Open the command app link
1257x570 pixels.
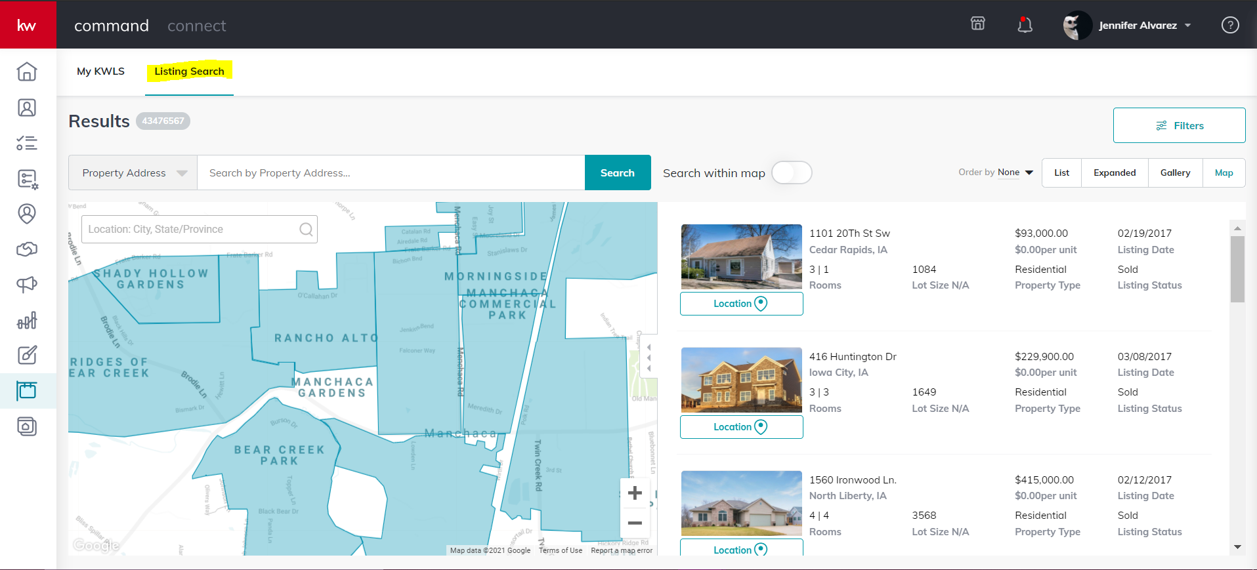[112, 26]
